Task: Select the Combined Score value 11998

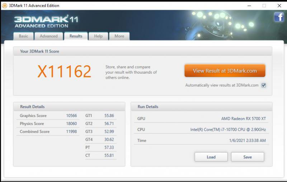Action: tap(71, 131)
